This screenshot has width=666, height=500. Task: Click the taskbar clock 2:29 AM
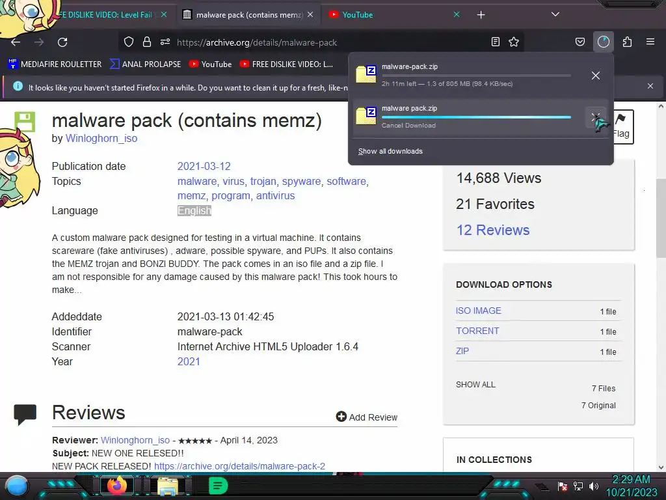tap(631, 480)
